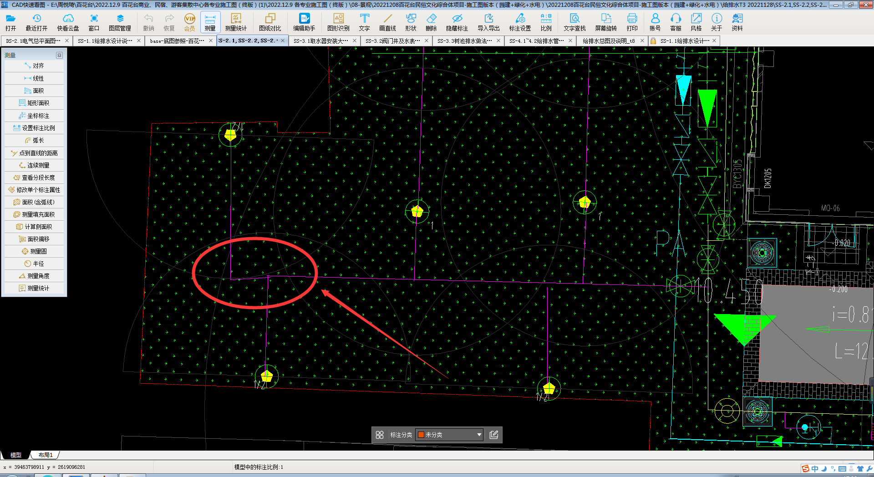Contact 客服 customer service

676,22
